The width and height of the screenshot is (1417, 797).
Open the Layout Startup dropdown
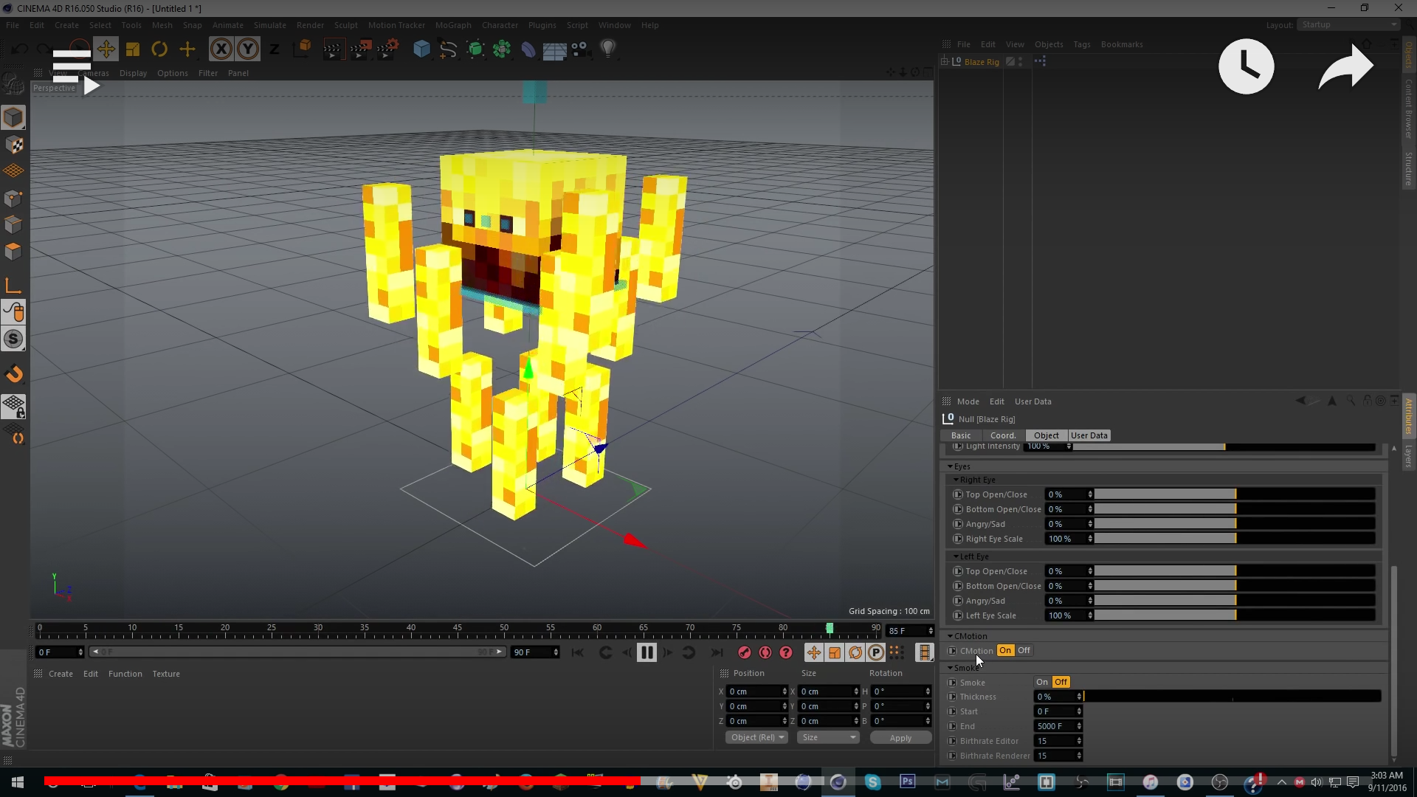tap(1348, 24)
